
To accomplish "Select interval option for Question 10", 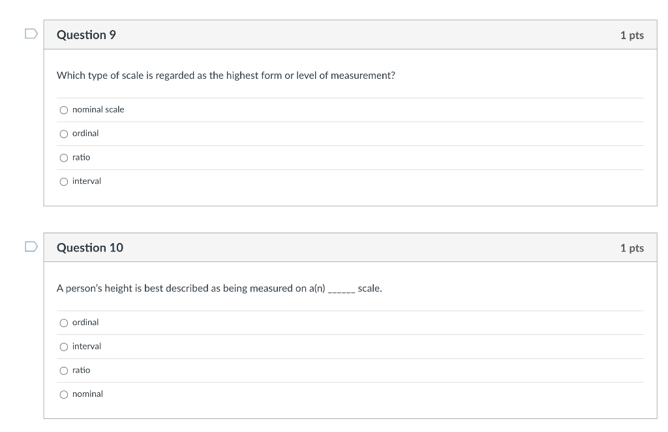I will pyautogui.click(x=64, y=346).
